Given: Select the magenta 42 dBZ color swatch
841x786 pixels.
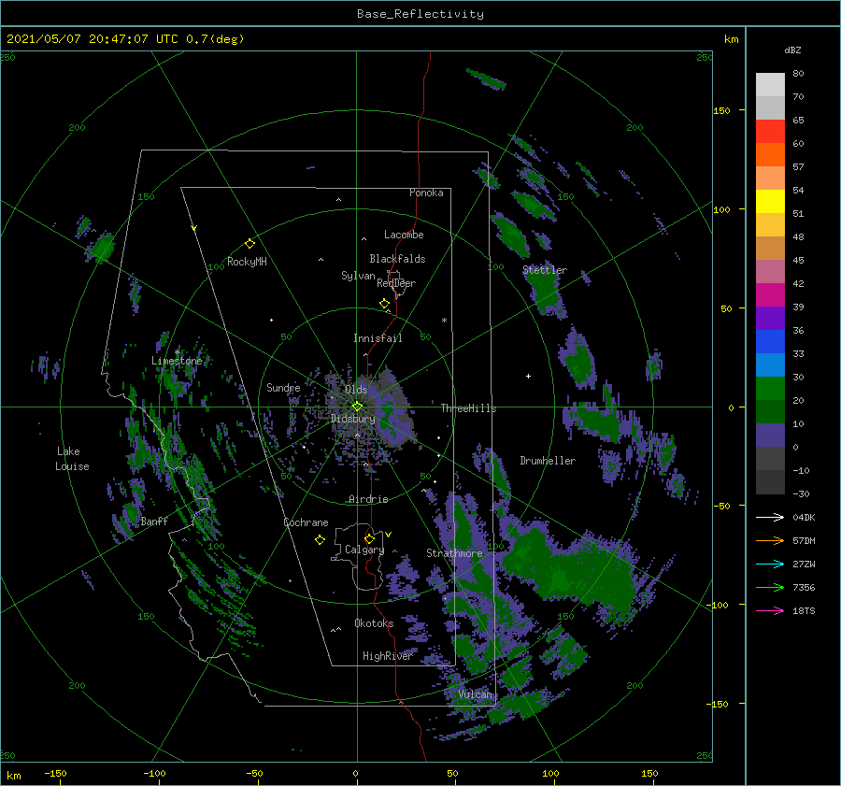Looking at the screenshot, I should coord(770,295).
